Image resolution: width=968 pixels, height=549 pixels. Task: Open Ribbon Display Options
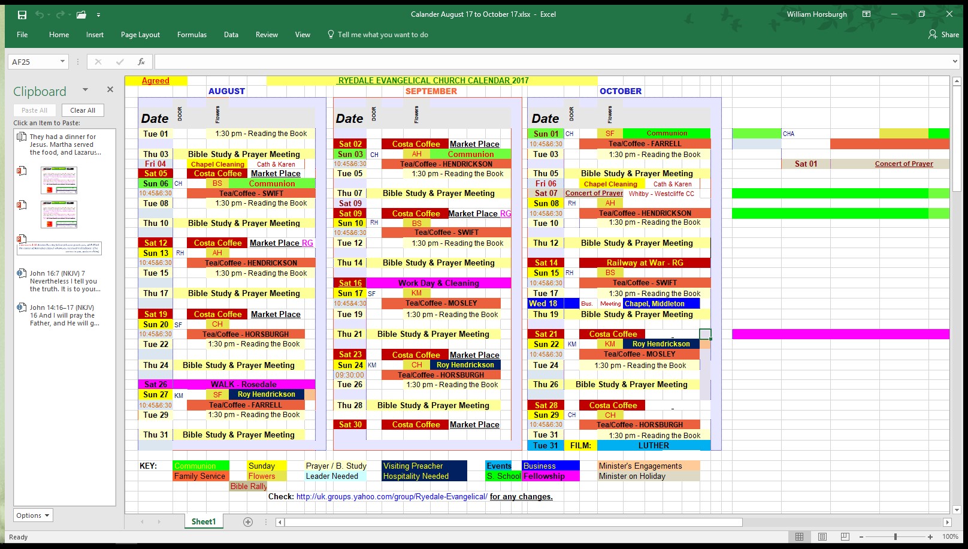[866, 14]
